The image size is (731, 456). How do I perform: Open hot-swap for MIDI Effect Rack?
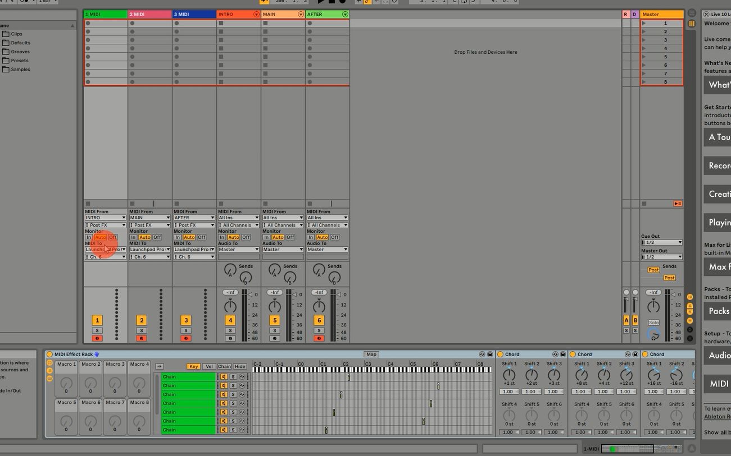(x=482, y=354)
